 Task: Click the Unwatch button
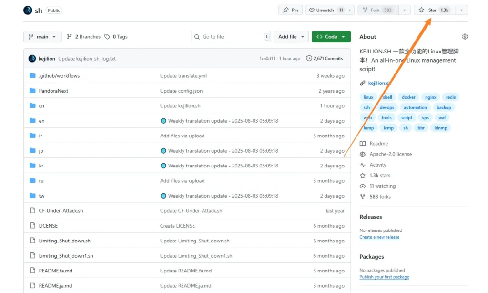click(325, 10)
